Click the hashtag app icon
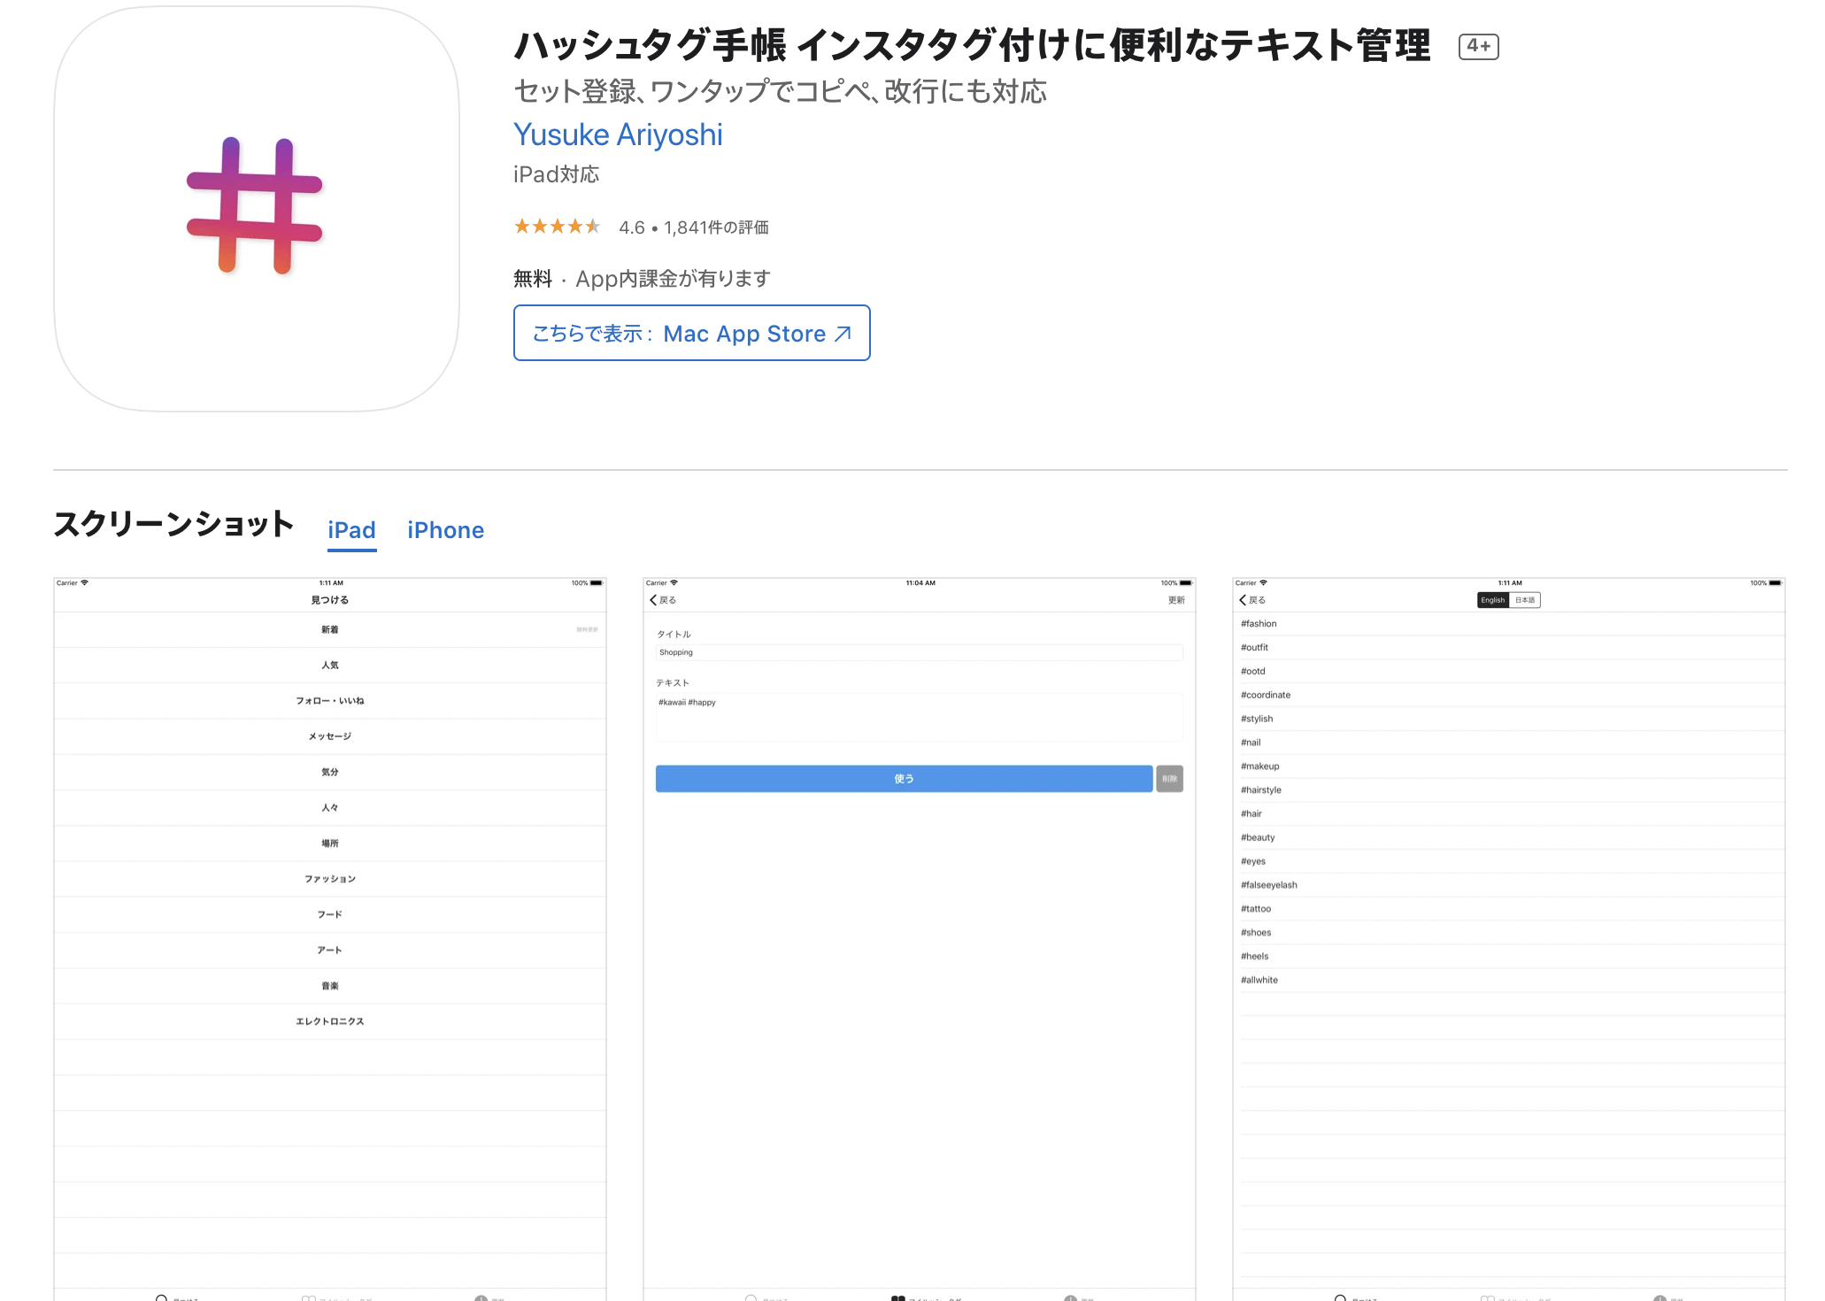Image resolution: width=1825 pixels, height=1301 pixels. [x=256, y=208]
